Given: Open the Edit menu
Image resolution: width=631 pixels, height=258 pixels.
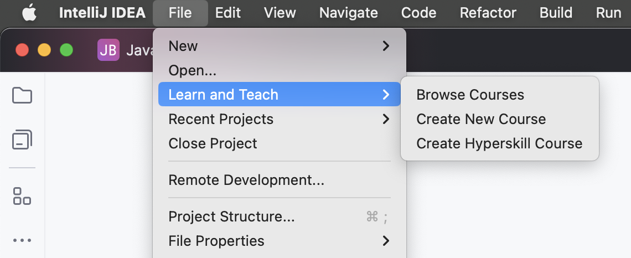Looking at the screenshot, I should pos(228,13).
